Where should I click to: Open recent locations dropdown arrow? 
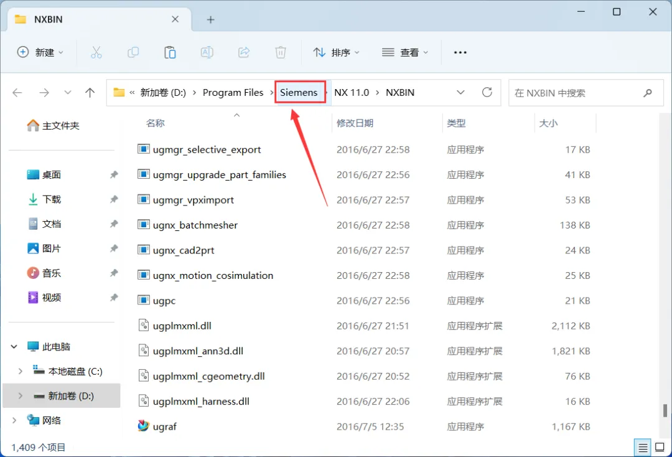67,93
